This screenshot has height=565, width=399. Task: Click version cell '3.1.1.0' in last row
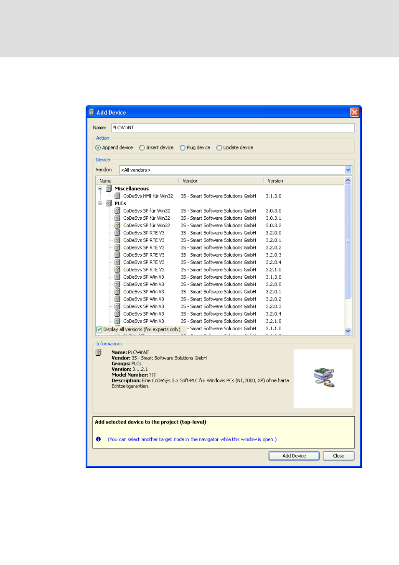tap(274, 329)
